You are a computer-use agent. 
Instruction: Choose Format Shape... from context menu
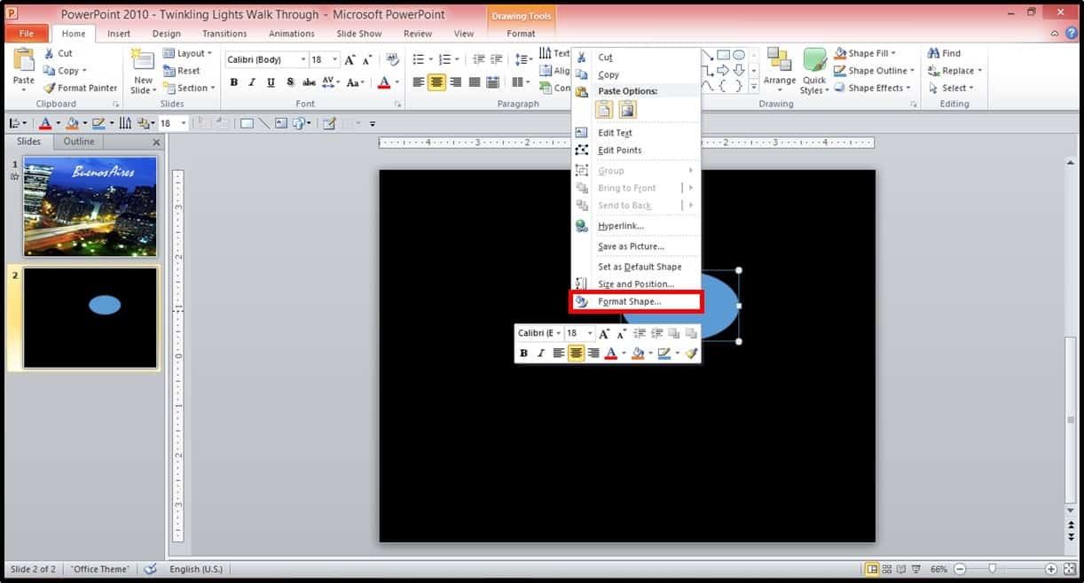click(x=636, y=302)
